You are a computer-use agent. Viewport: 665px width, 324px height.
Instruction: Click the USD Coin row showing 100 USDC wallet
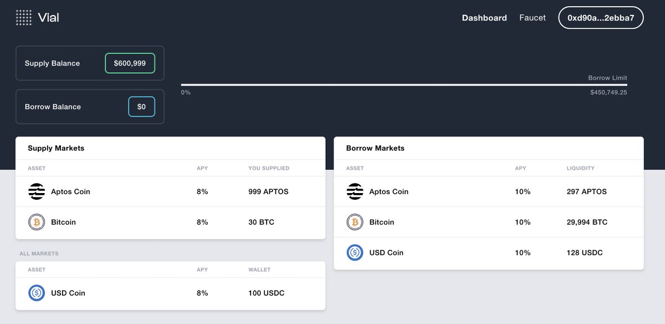click(x=166, y=293)
